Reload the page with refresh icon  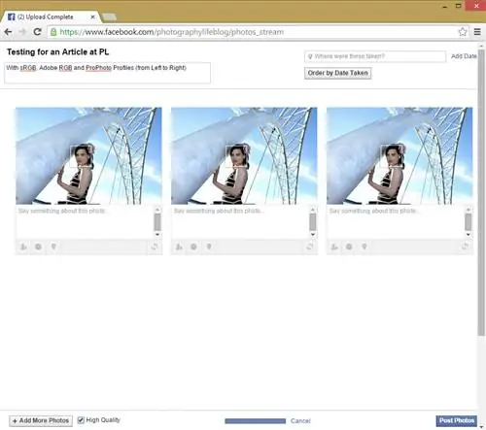[x=37, y=32]
